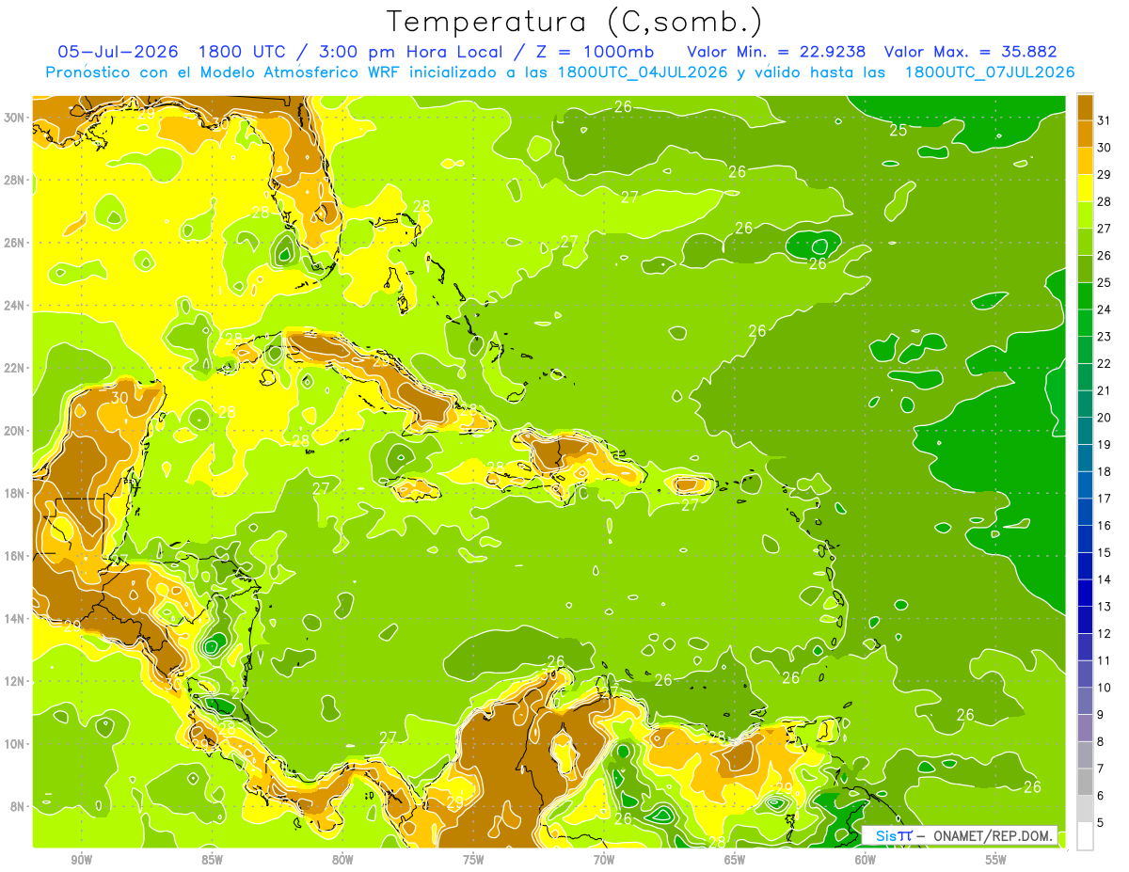This screenshot has width=1129, height=872.
Task: Click the "80W" longitude axis label
Action: [x=342, y=860]
